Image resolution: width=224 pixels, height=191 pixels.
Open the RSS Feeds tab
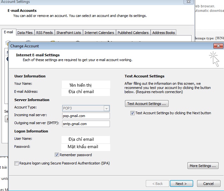[44, 33]
